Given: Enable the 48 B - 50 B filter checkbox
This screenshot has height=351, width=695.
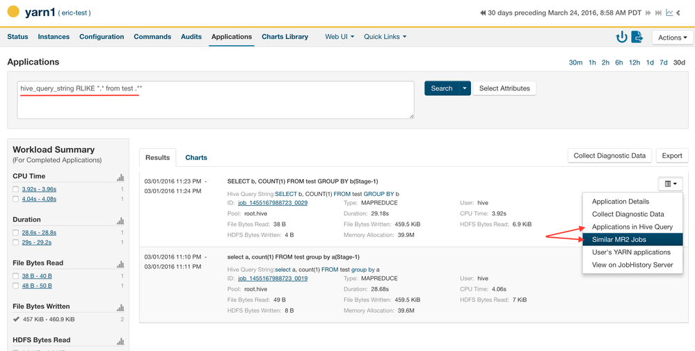Looking at the screenshot, I should click(16, 286).
